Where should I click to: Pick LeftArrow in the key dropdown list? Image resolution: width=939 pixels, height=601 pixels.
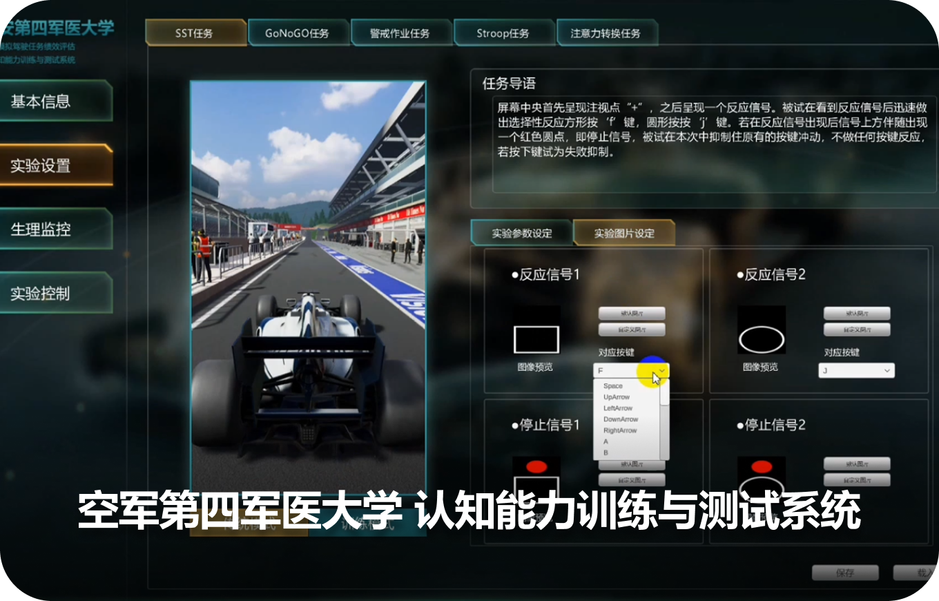click(618, 408)
